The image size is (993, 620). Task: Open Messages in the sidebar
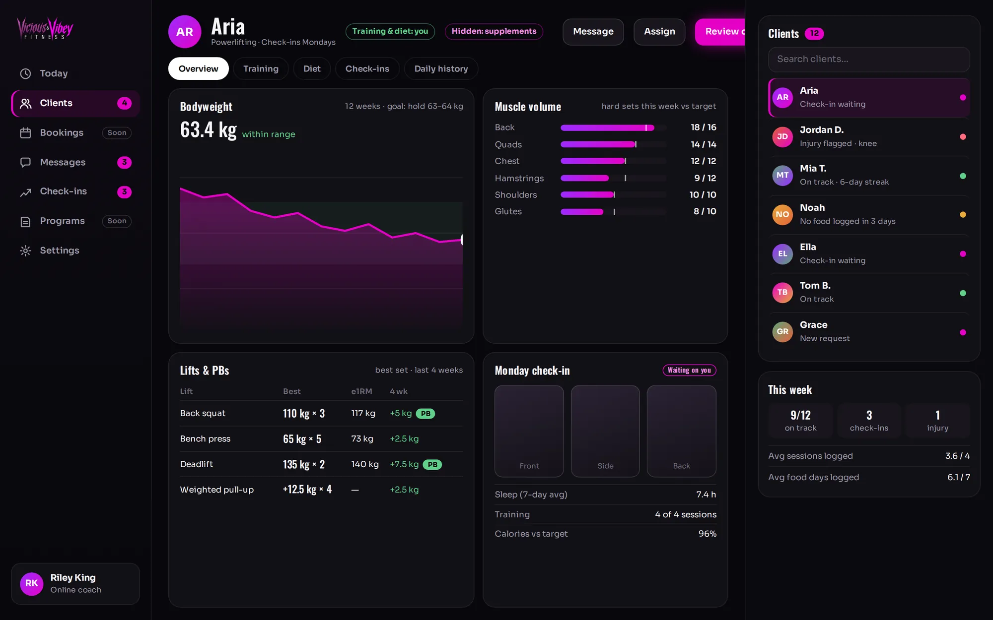pyautogui.click(x=75, y=162)
